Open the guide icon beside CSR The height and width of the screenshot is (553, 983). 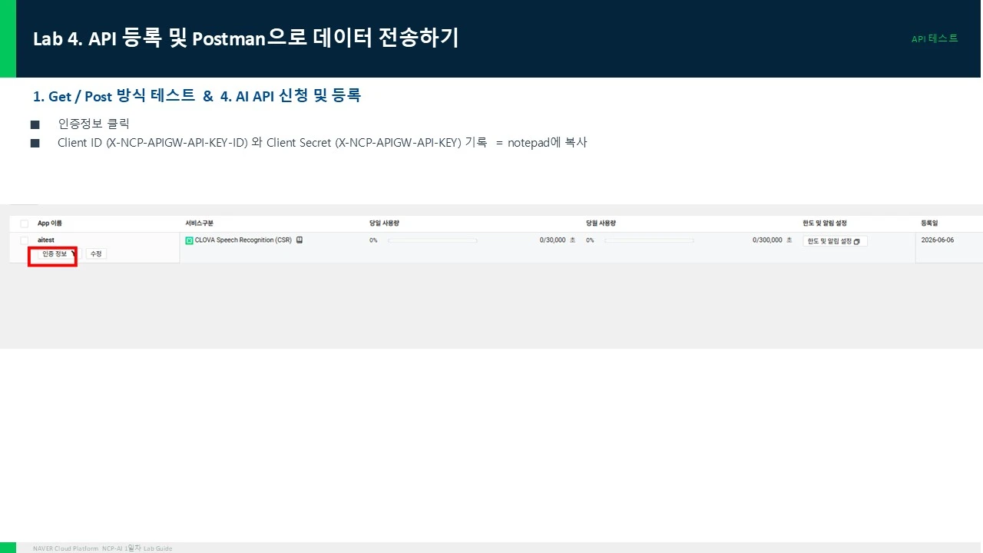(x=300, y=240)
